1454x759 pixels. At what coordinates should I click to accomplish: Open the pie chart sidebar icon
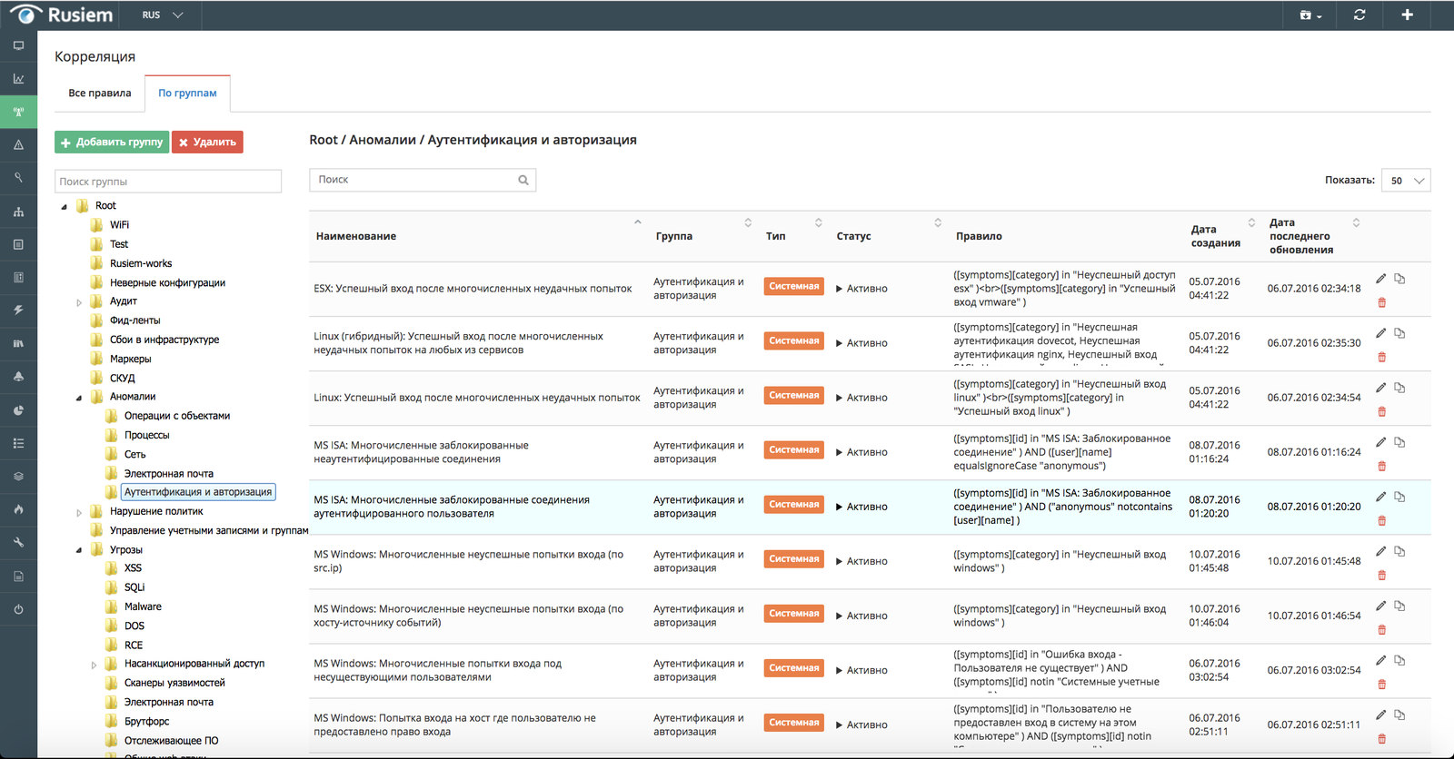coord(18,410)
